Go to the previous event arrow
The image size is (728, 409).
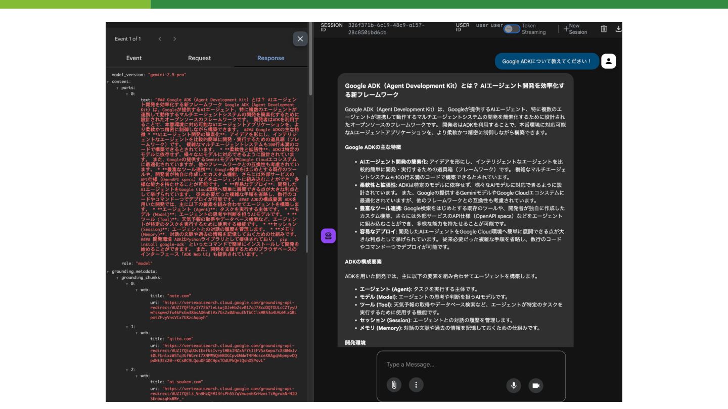159,39
